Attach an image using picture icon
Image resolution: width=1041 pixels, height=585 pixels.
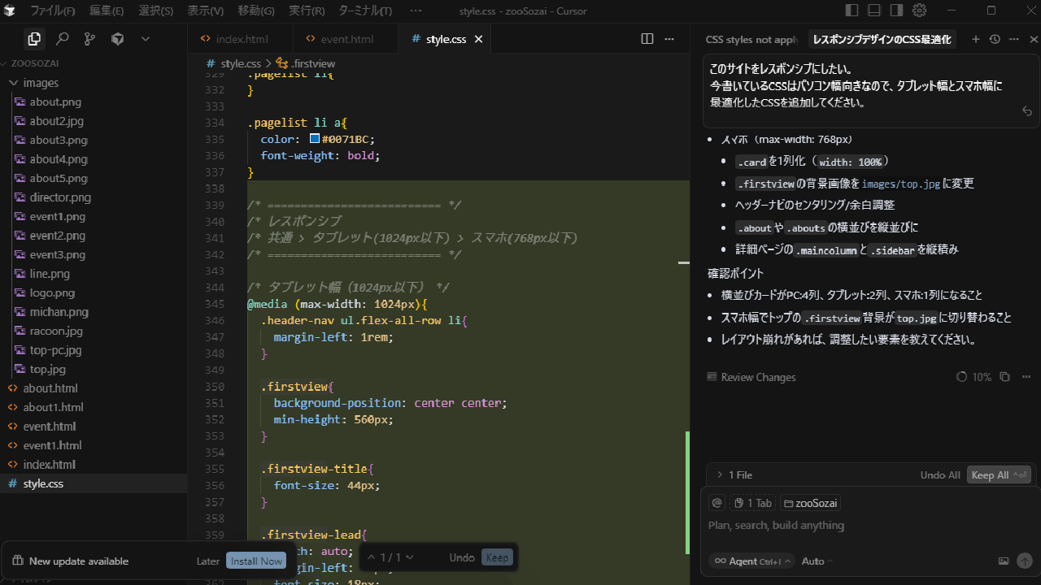[1004, 561]
